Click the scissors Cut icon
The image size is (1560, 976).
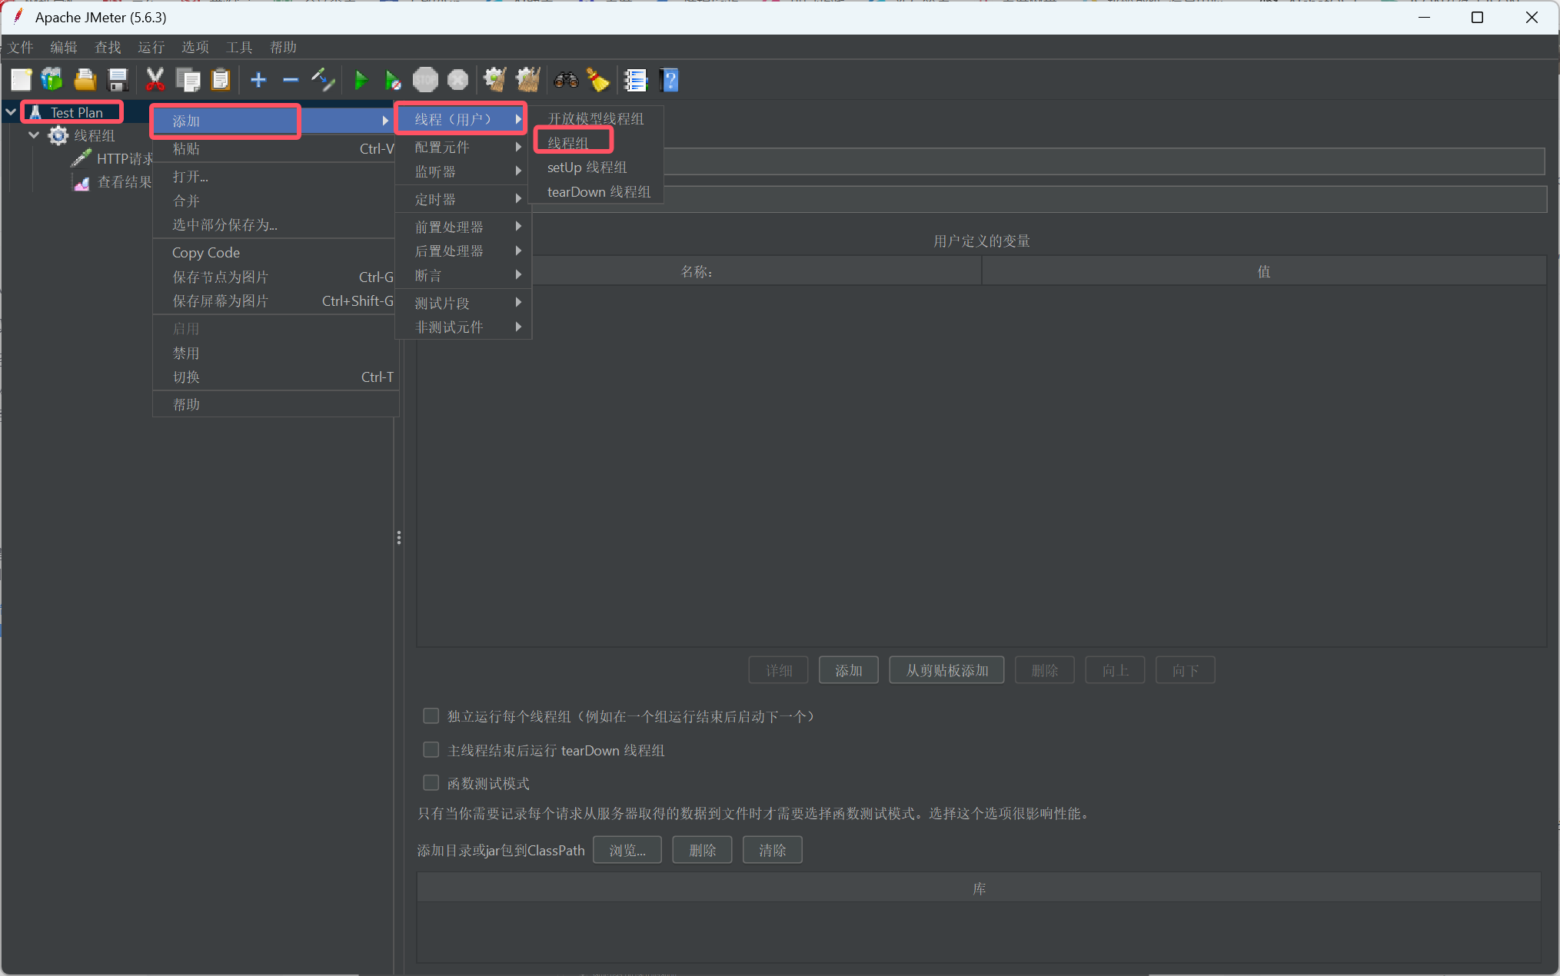[x=155, y=80]
